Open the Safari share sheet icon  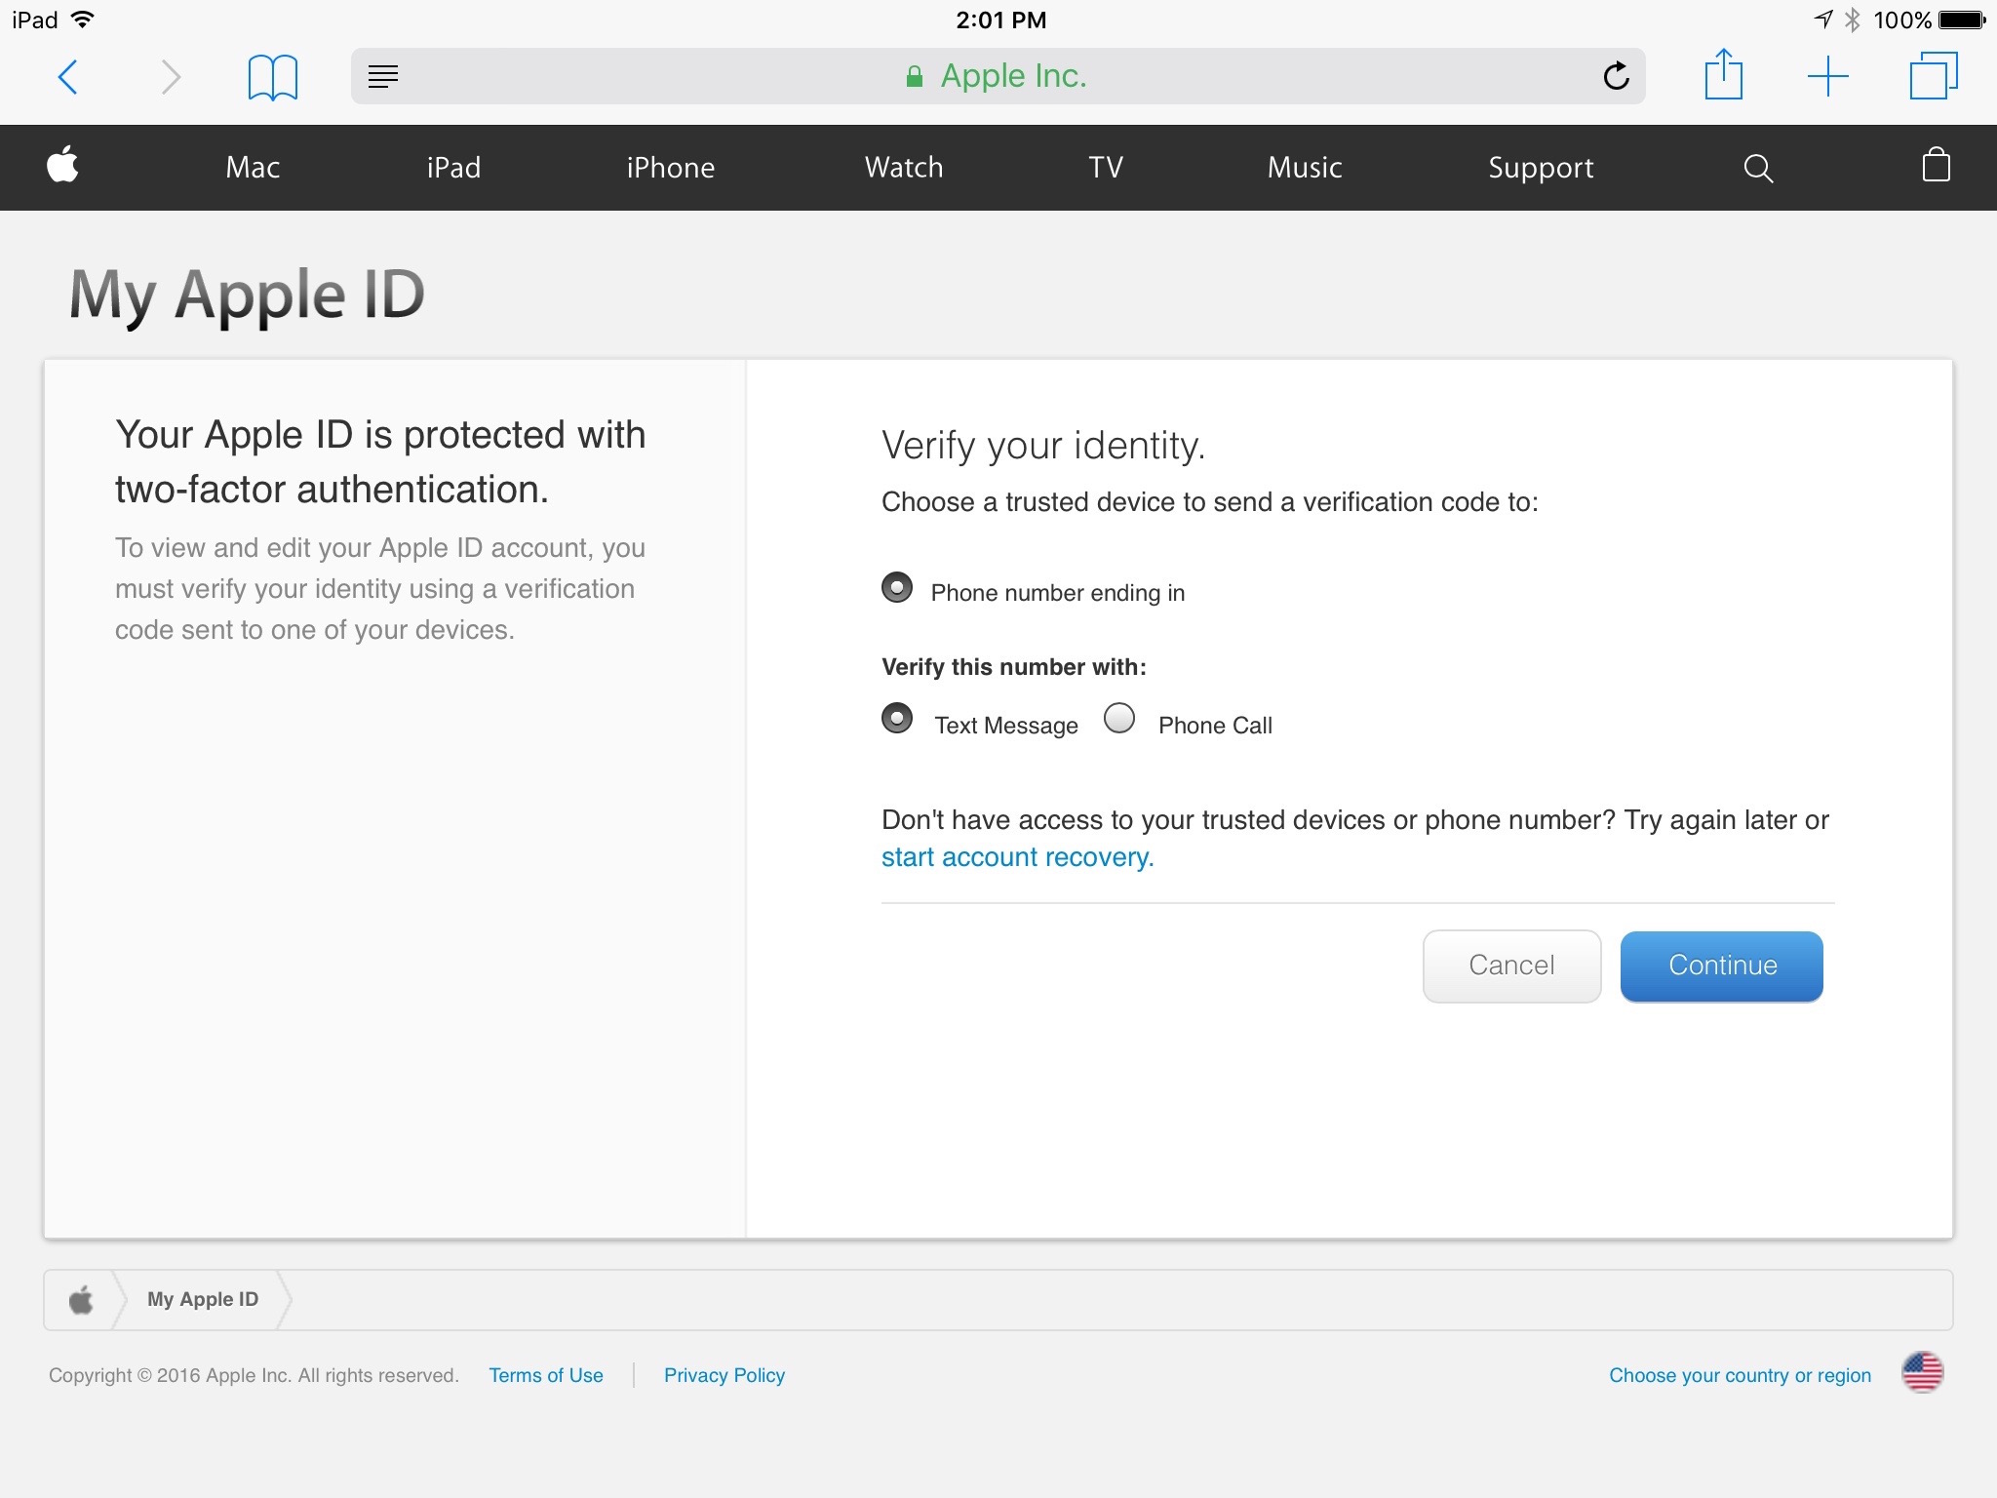tap(1723, 75)
